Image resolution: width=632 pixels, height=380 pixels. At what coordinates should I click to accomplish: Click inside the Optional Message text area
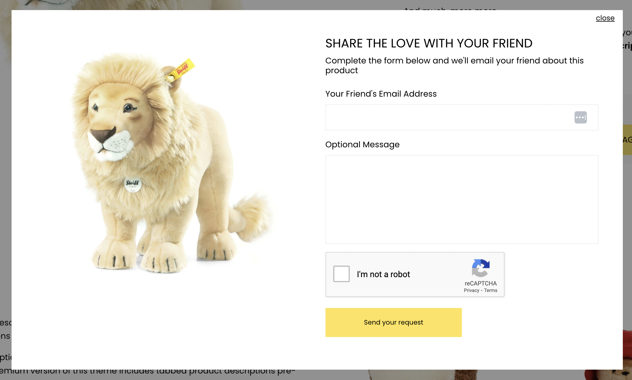click(462, 199)
